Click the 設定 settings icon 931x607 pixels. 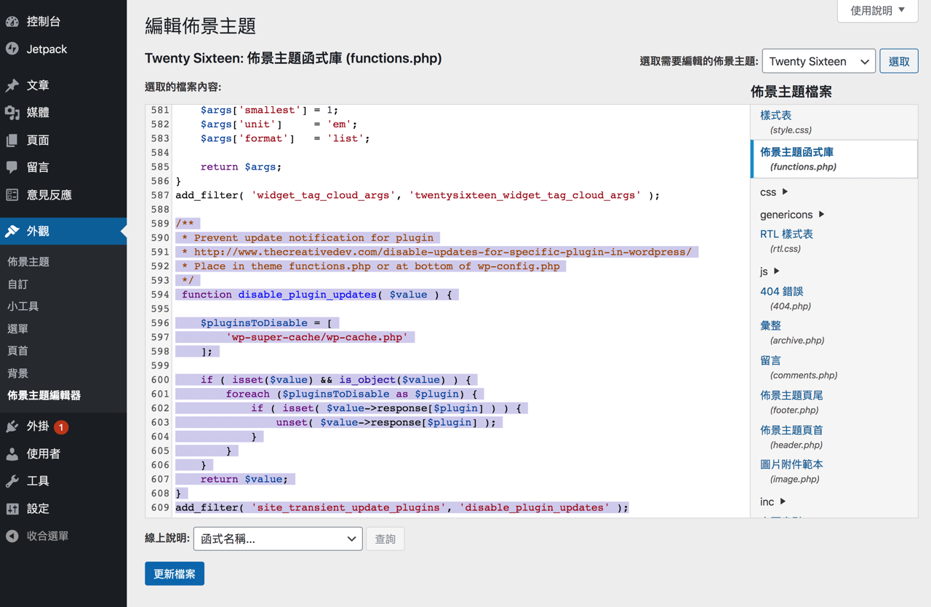[x=12, y=509]
